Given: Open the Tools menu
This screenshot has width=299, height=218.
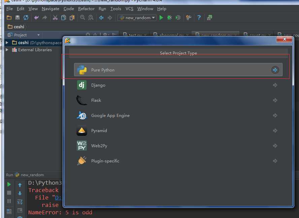Looking at the screenshot, I should click(x=116, y=9).
